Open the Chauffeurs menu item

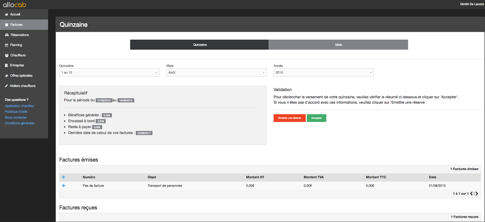pyautogui.click(x=24, y=55)
